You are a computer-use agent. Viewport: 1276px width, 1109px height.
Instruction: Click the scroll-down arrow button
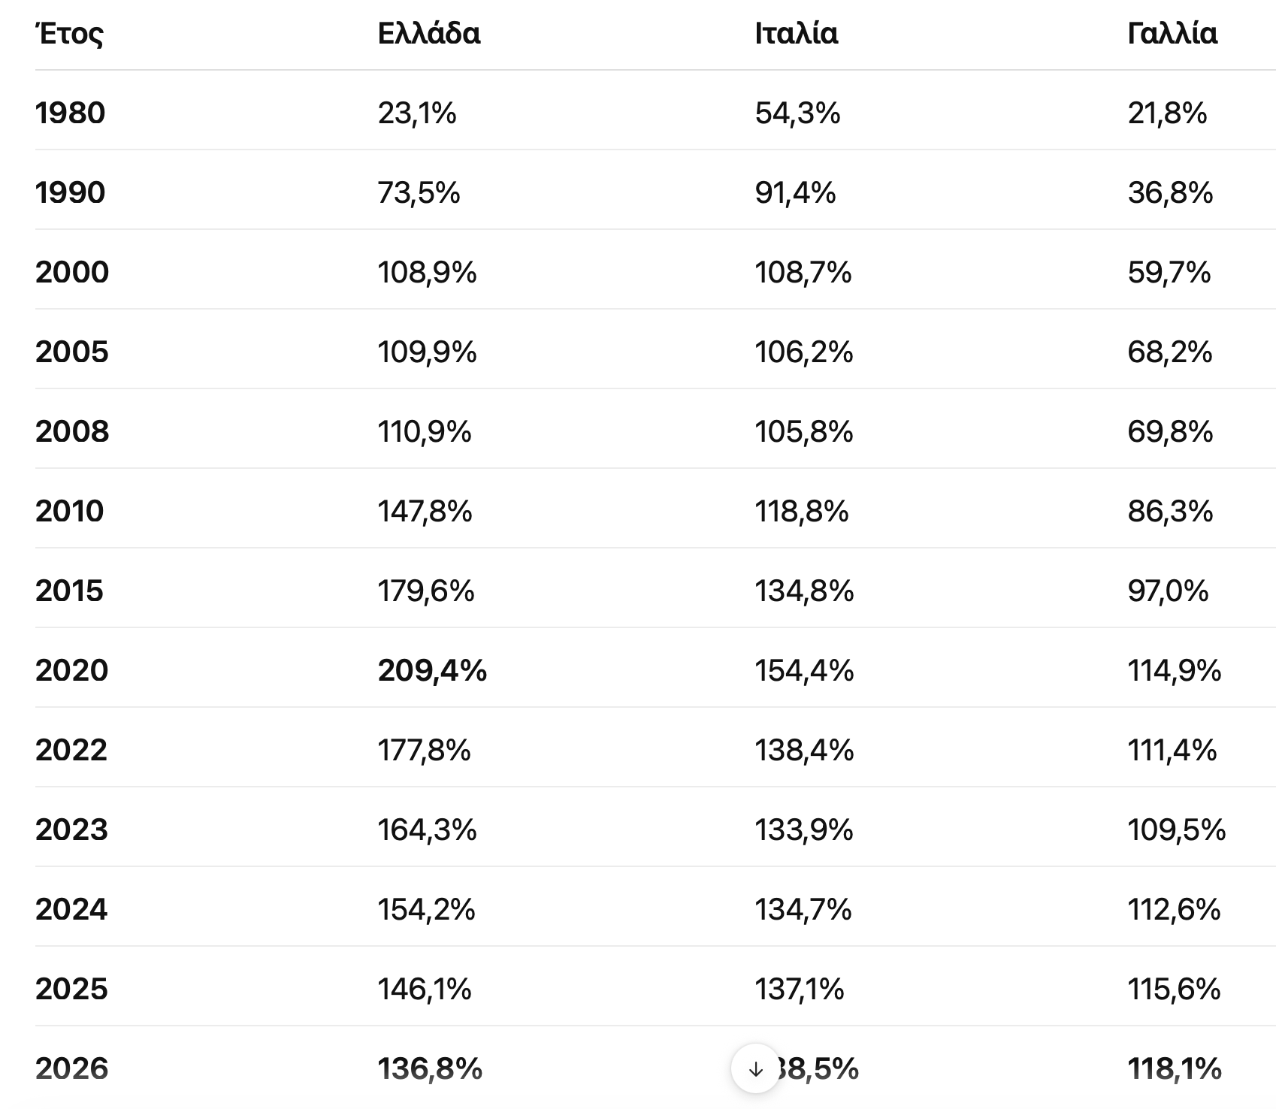[756, 1068]
